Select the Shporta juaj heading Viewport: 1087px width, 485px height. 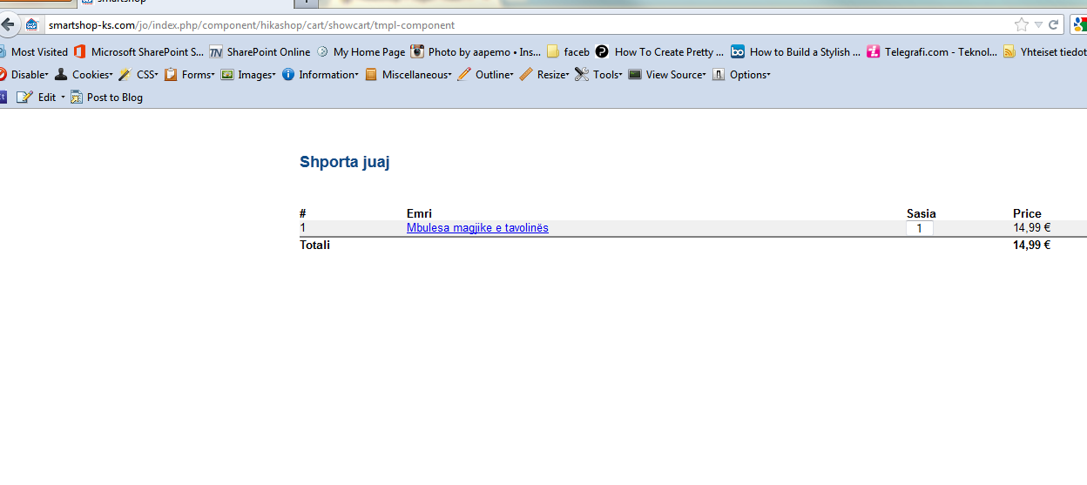(x=345, y=162)
